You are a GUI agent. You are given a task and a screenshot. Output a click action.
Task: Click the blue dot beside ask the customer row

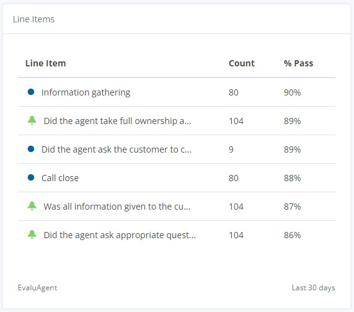31,149
